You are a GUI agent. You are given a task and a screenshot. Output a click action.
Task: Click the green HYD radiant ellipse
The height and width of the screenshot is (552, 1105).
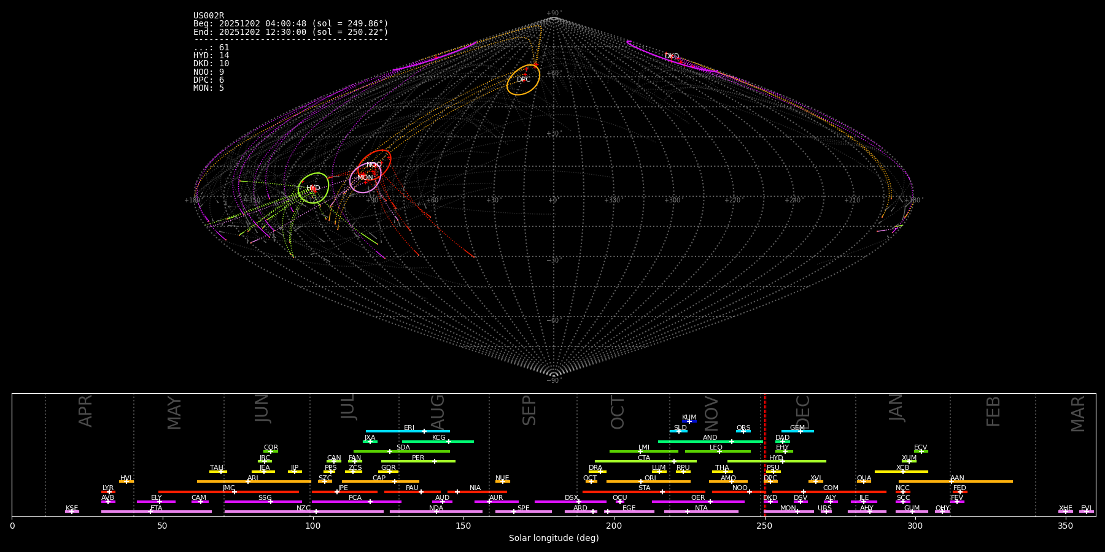[x=313, y=188]
